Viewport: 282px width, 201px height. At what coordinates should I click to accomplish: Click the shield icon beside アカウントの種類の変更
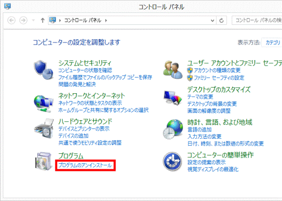pos(190,70)
